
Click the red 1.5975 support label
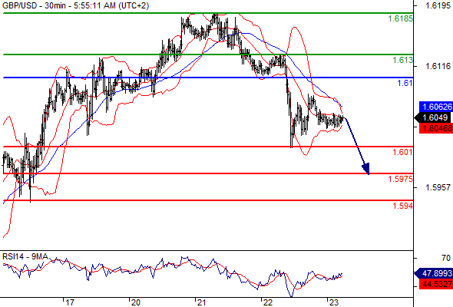pyautogui.click(x=400, y=179)
